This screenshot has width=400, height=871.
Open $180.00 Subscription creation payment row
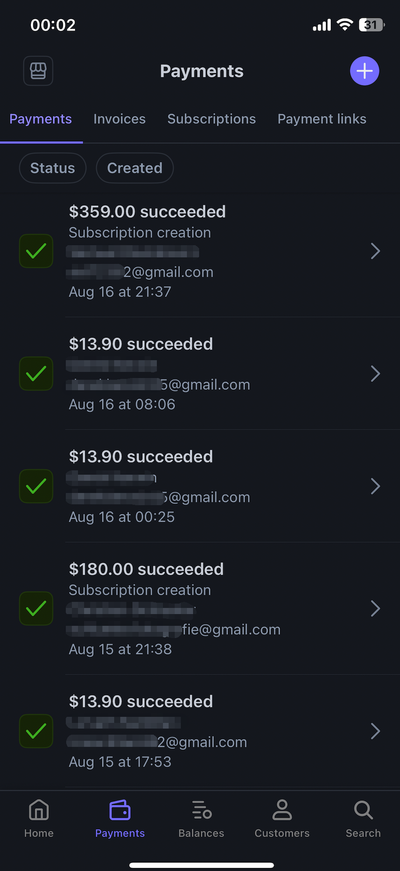pyautogui.click(x=200, y=608)
